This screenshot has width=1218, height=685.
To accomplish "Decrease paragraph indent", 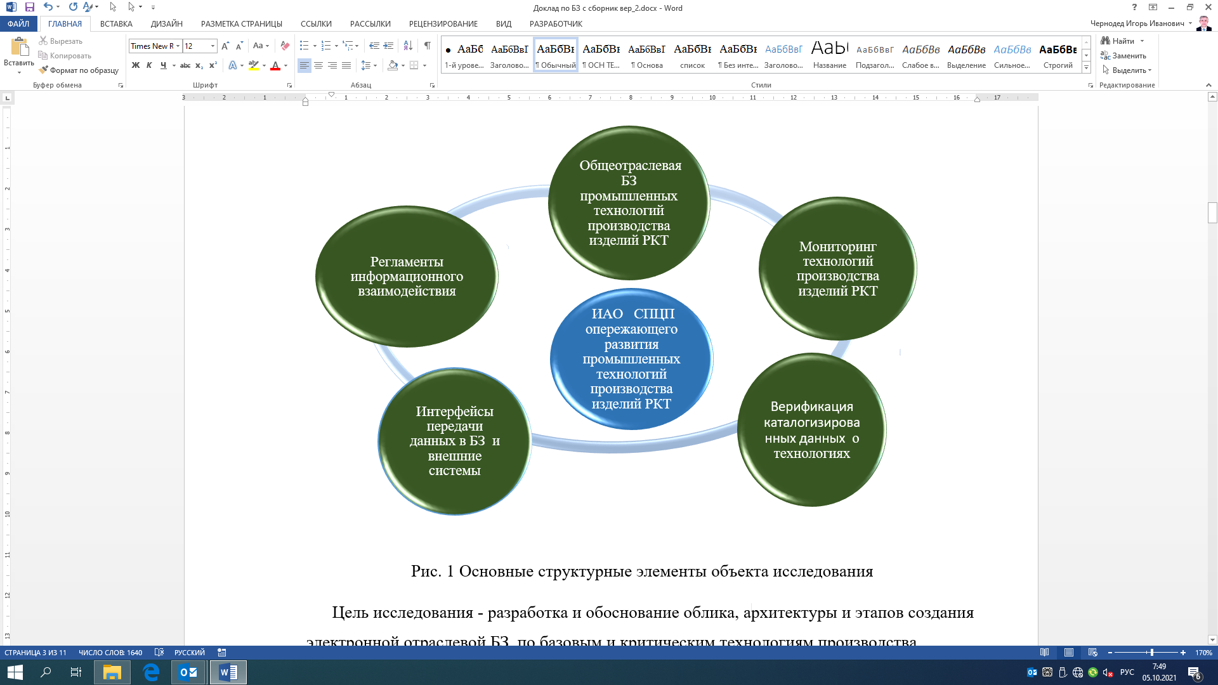I will 374,46.
